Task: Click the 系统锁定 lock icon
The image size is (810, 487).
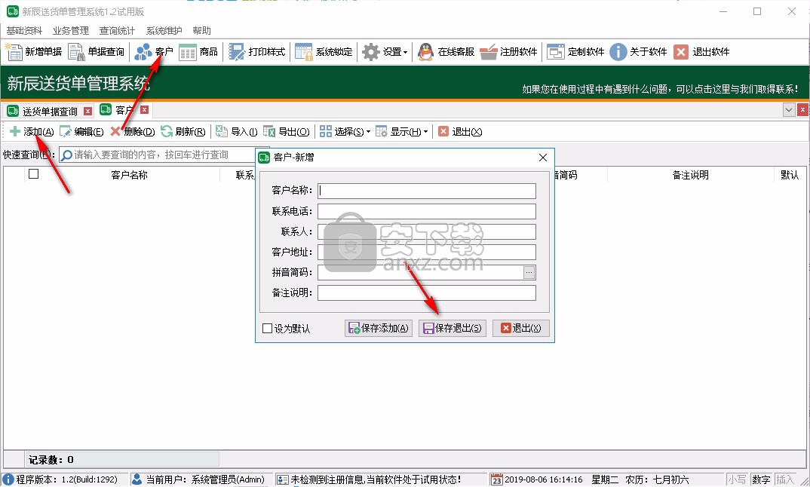Action: point(304,52)
